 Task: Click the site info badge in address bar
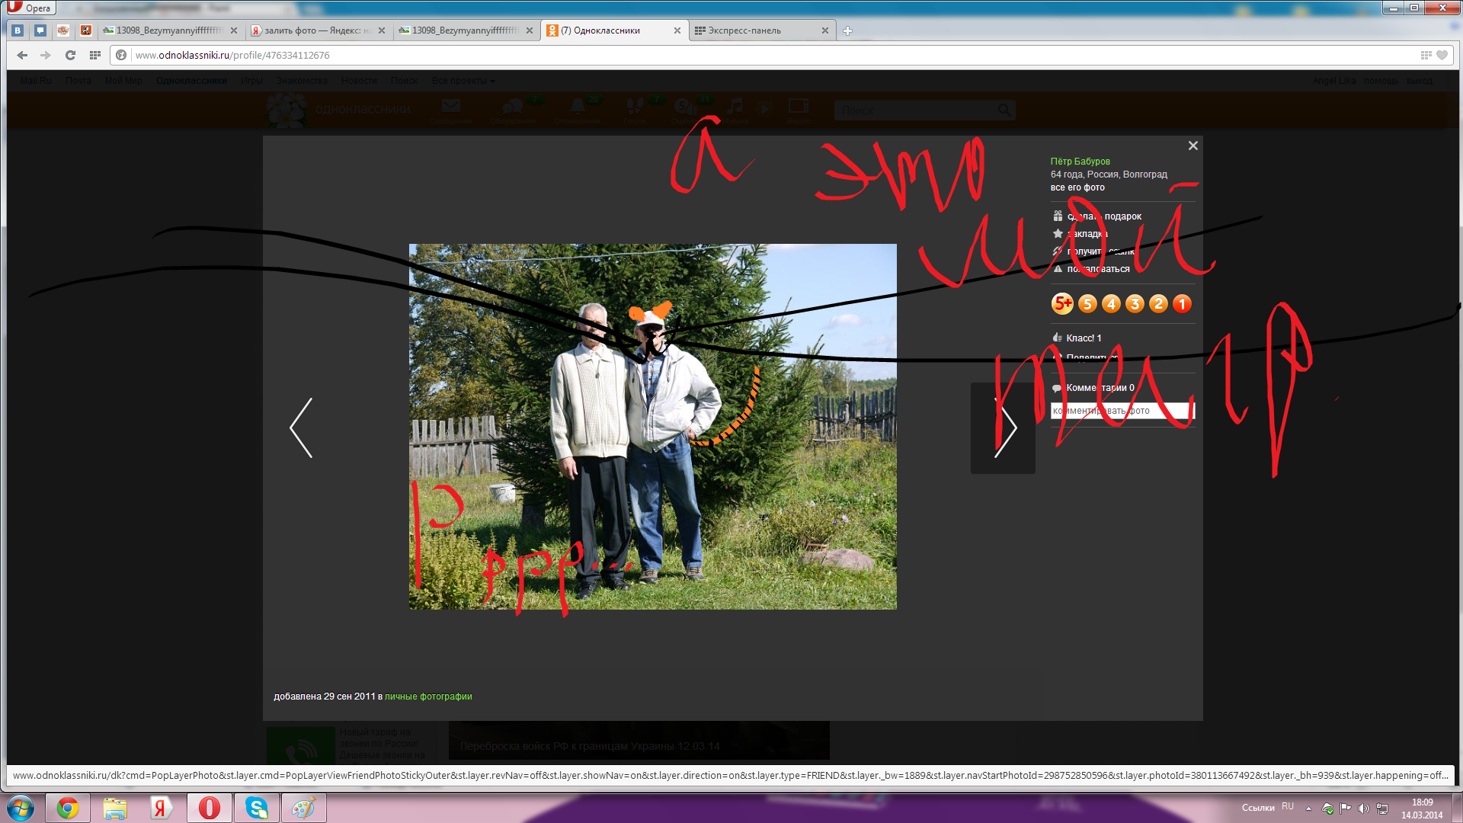(121, 55)
